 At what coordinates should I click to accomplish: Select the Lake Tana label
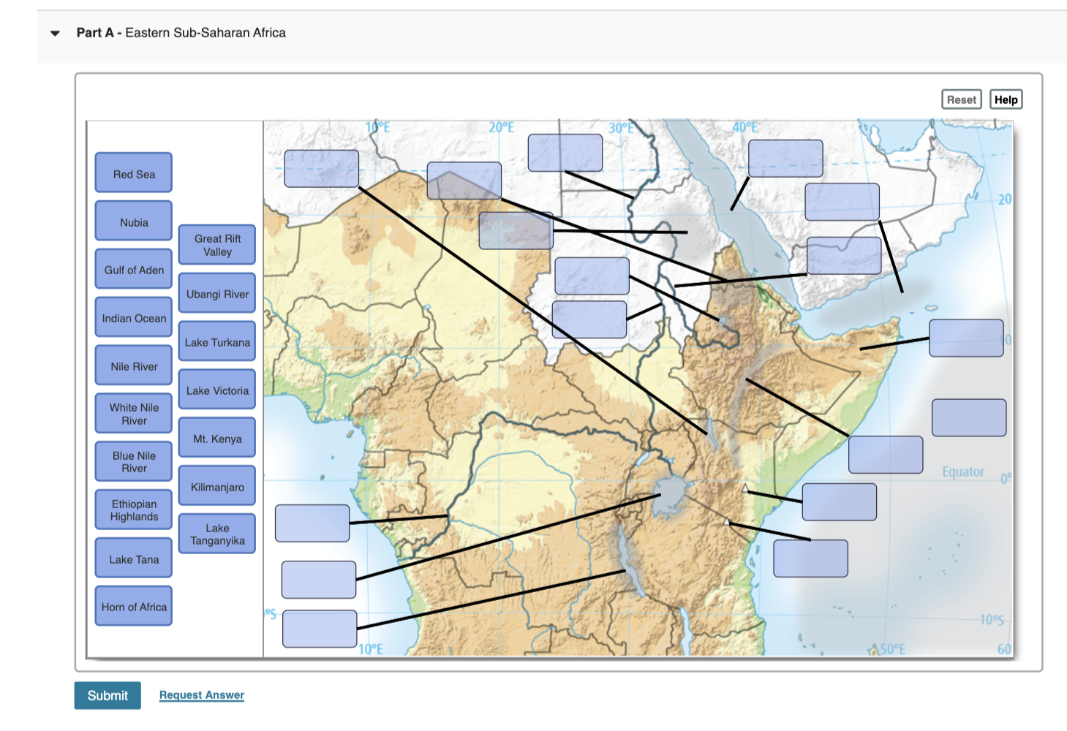(133, 558)
